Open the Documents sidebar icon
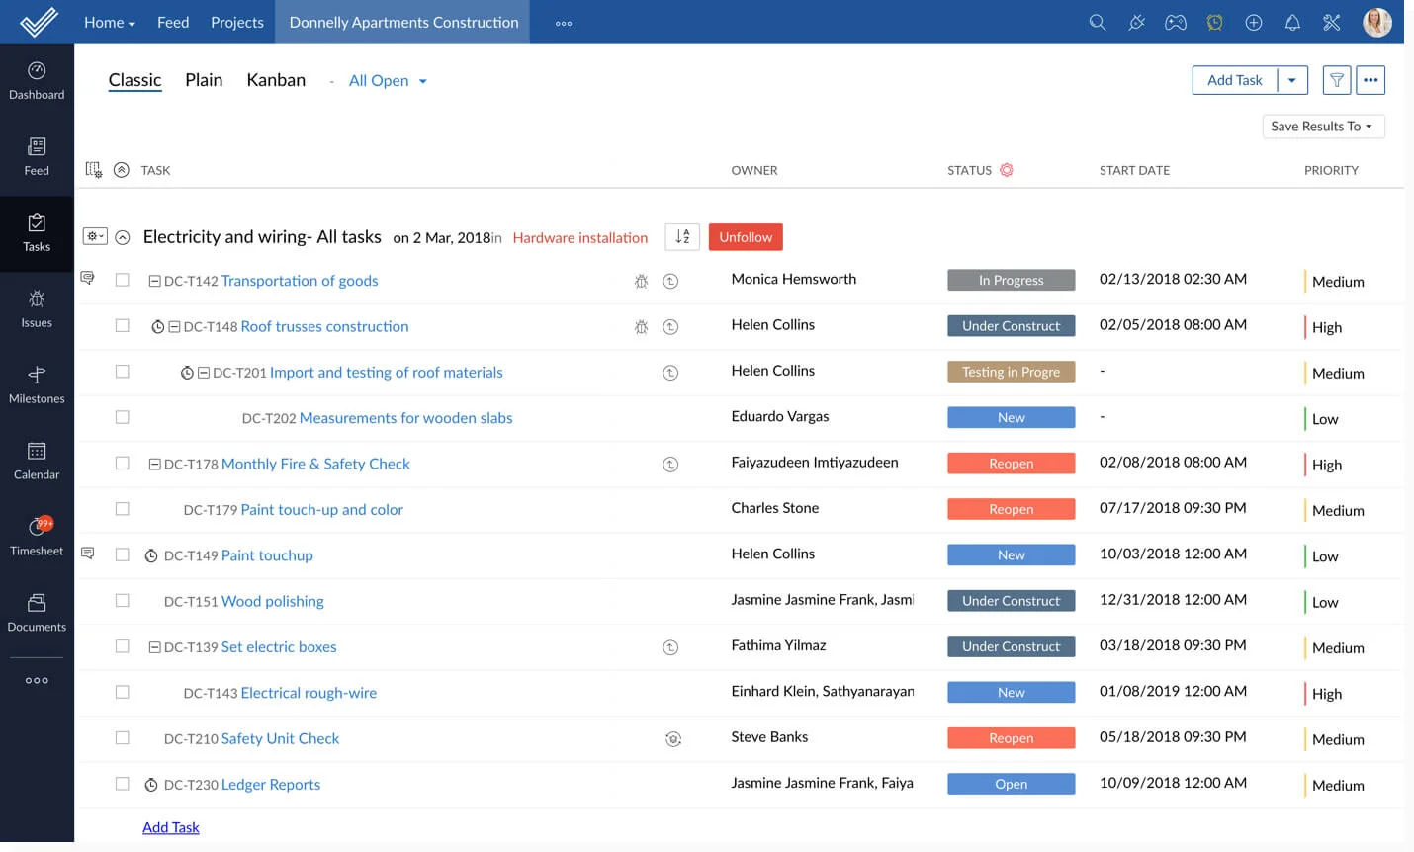1414x852 pixels. 37,613
